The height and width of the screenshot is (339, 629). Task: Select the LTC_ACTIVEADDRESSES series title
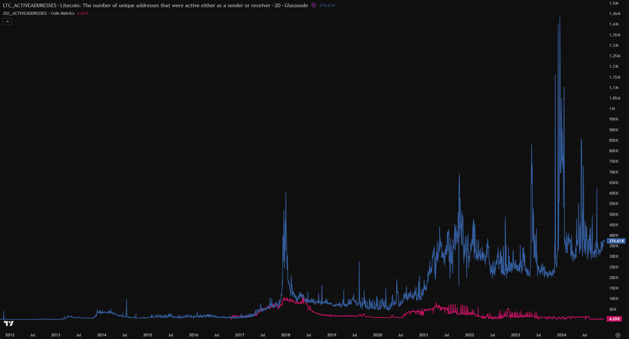[155, 5]
